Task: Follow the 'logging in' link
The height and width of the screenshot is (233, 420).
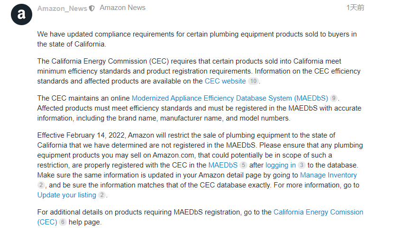Action: click(x=281, y=165)
